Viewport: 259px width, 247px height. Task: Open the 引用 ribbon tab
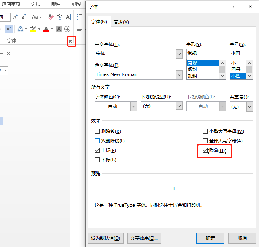[x=35, y=4]
